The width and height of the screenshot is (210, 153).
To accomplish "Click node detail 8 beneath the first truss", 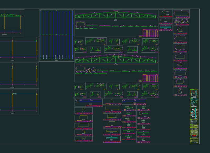I will coord(114,49).
